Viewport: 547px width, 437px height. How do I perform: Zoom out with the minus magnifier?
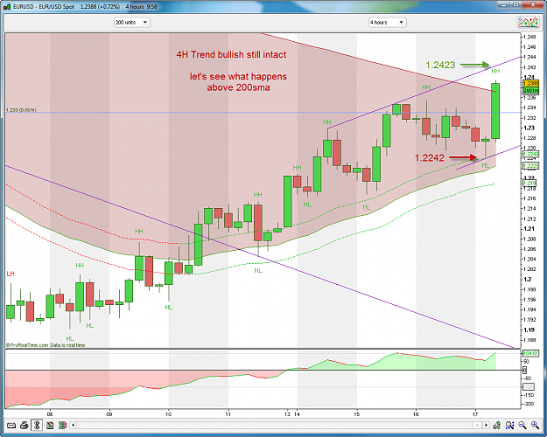pos(522,425)
